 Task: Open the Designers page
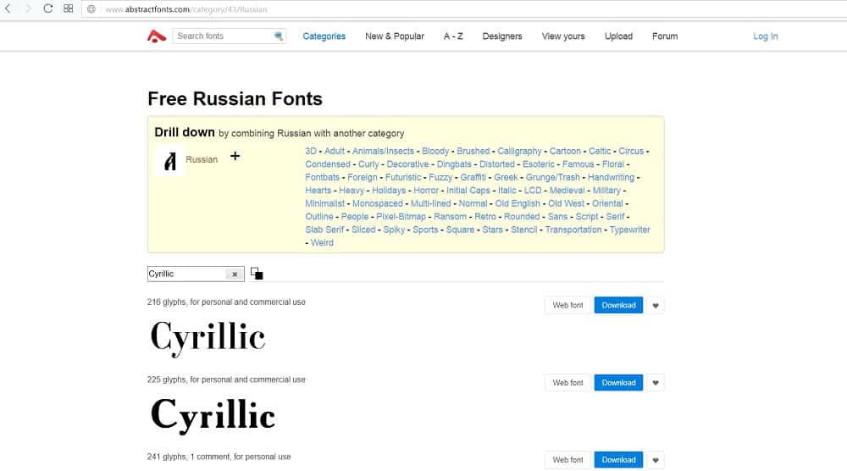click(501, 36)
